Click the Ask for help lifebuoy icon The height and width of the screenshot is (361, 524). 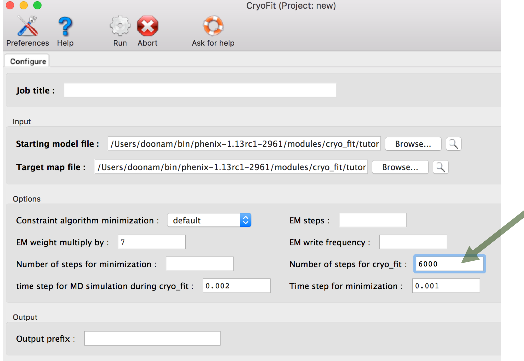coord(213,27)
